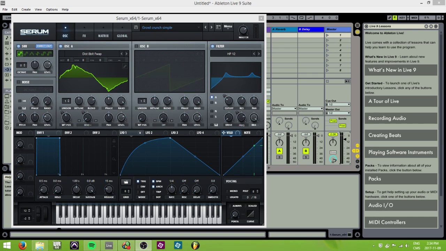Adjust OSC A UNISON voice stepper

(x=66, y=101)
